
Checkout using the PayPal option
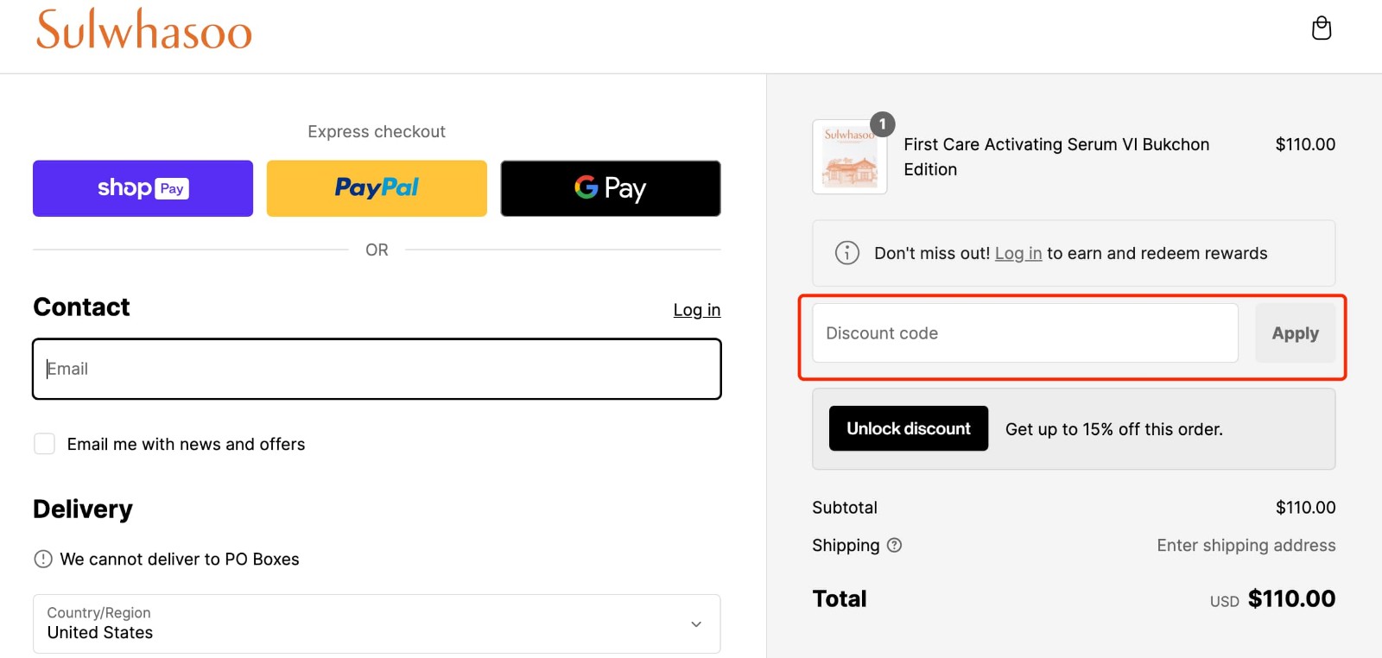pos(376,187)
